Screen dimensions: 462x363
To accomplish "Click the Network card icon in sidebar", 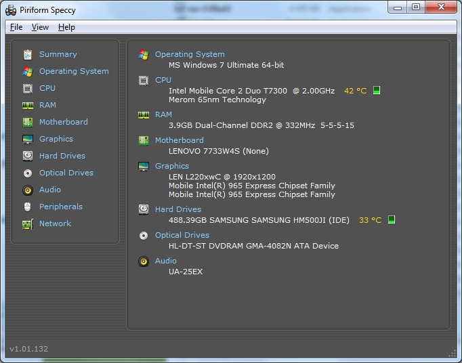I will coord(28,224).
